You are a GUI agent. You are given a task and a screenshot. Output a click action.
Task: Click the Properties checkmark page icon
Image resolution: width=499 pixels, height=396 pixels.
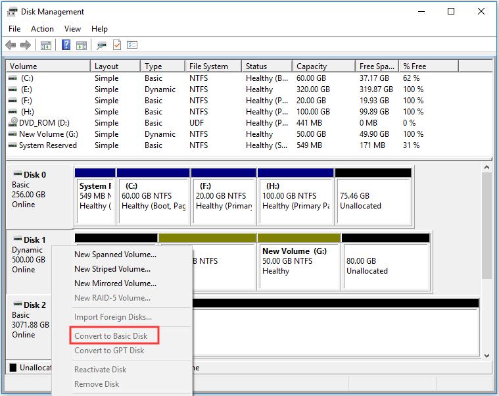coord(117,45)
